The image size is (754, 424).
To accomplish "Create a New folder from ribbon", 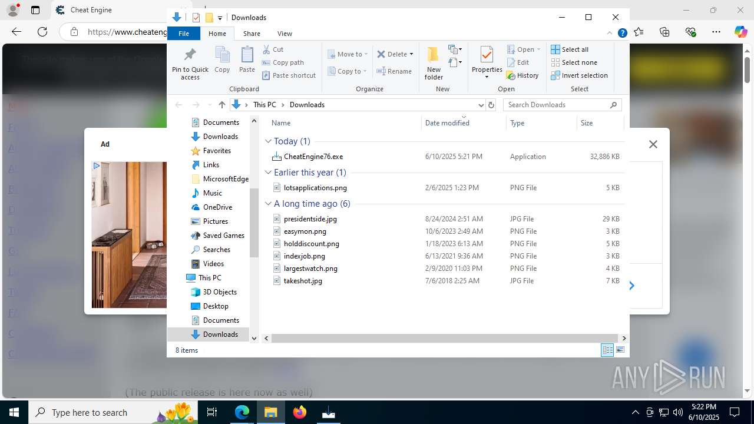I will [434, 63].
